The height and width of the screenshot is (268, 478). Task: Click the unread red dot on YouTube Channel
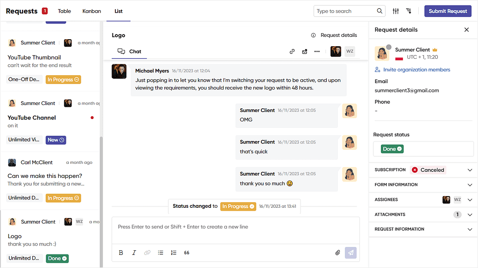(92, 118)
